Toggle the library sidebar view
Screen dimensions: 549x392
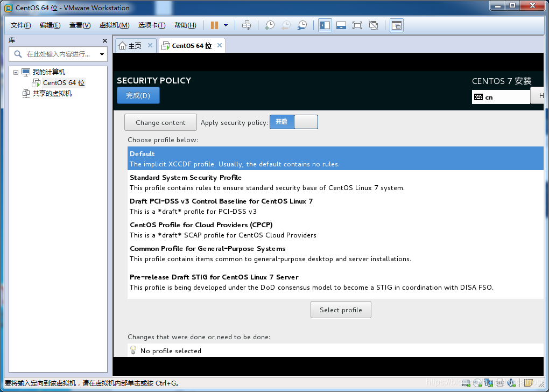click(x=325, y=25)
